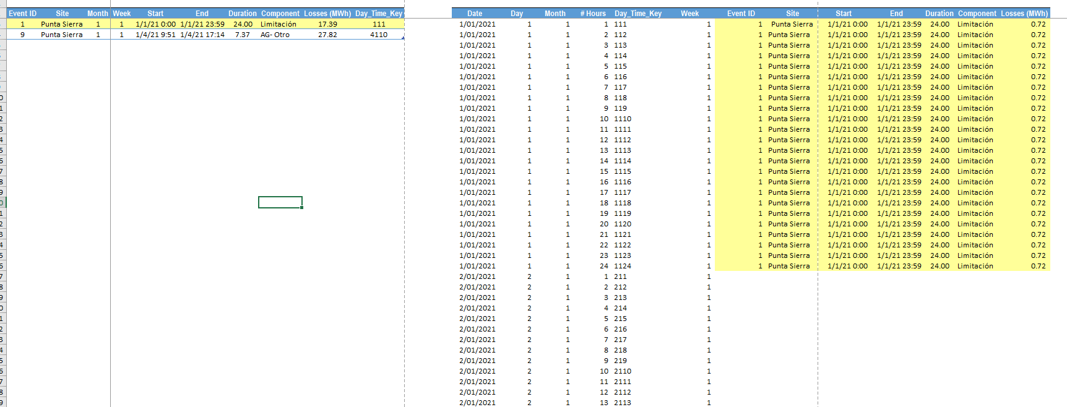
Task: Click the # Hours column header
Action: click(593, 14)
